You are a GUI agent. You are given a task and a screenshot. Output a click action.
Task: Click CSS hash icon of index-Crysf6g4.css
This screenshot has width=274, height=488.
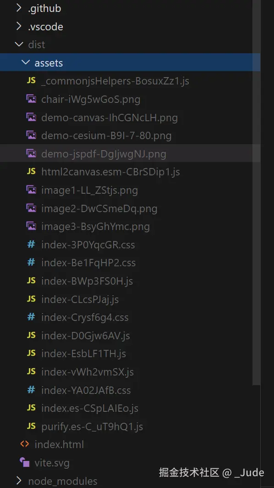coord(31,317)
